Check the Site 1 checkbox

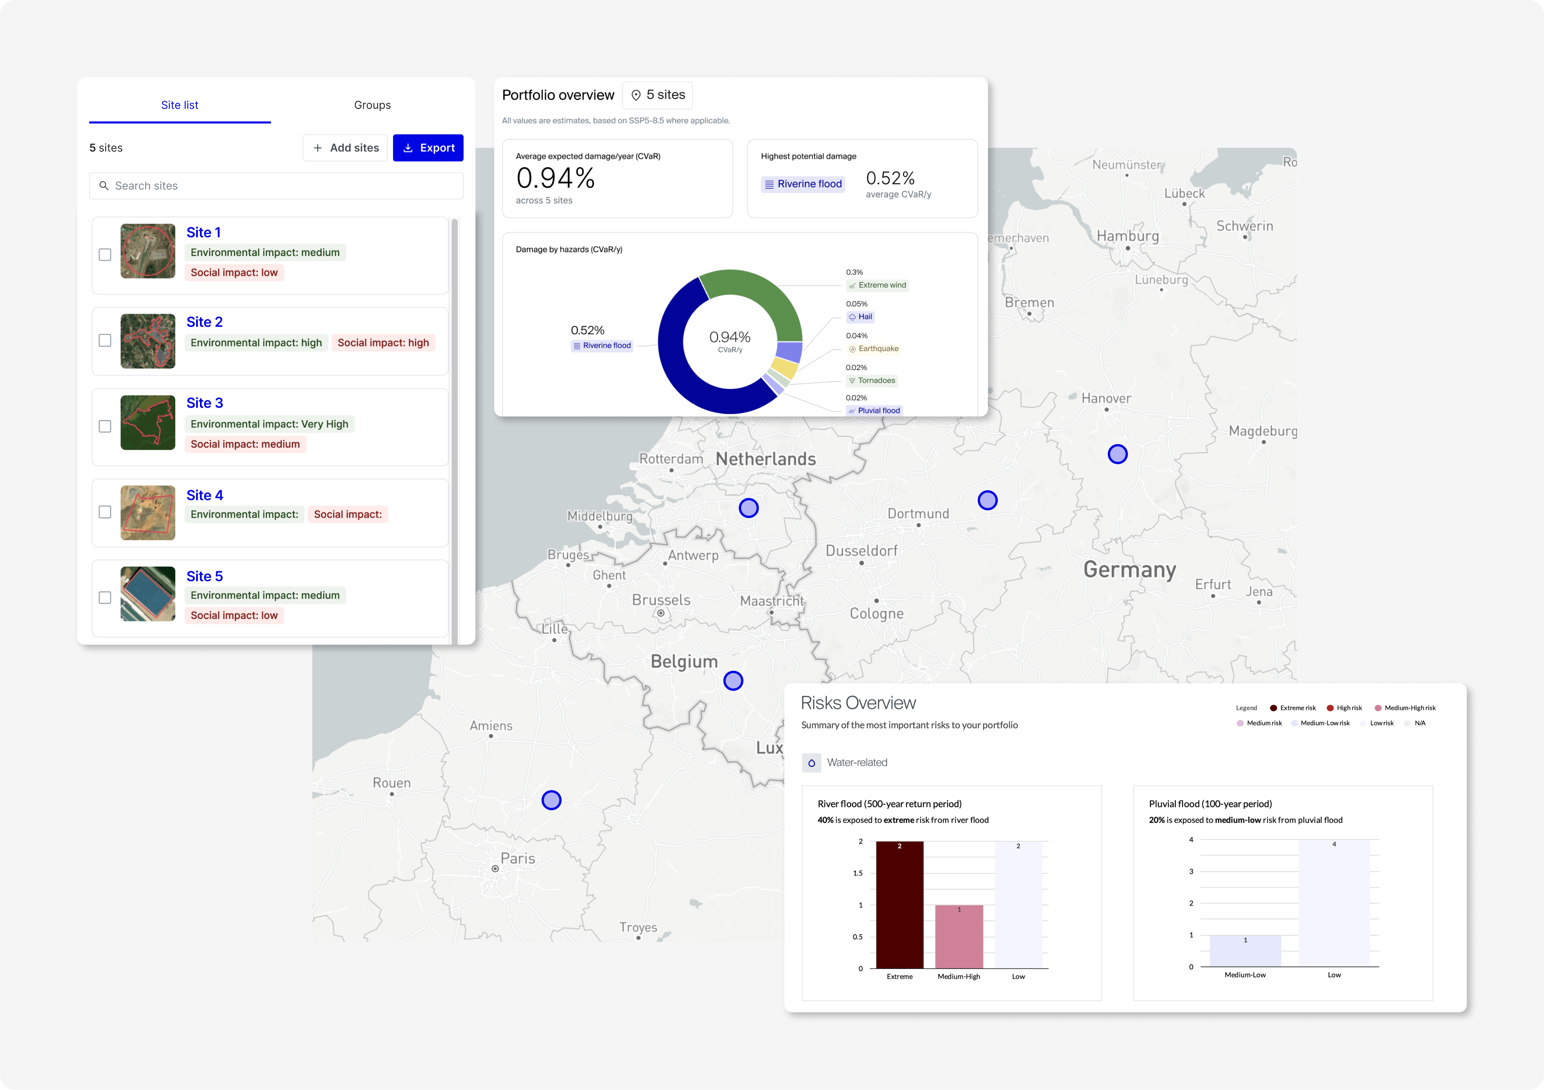click(x=105, y=255)
